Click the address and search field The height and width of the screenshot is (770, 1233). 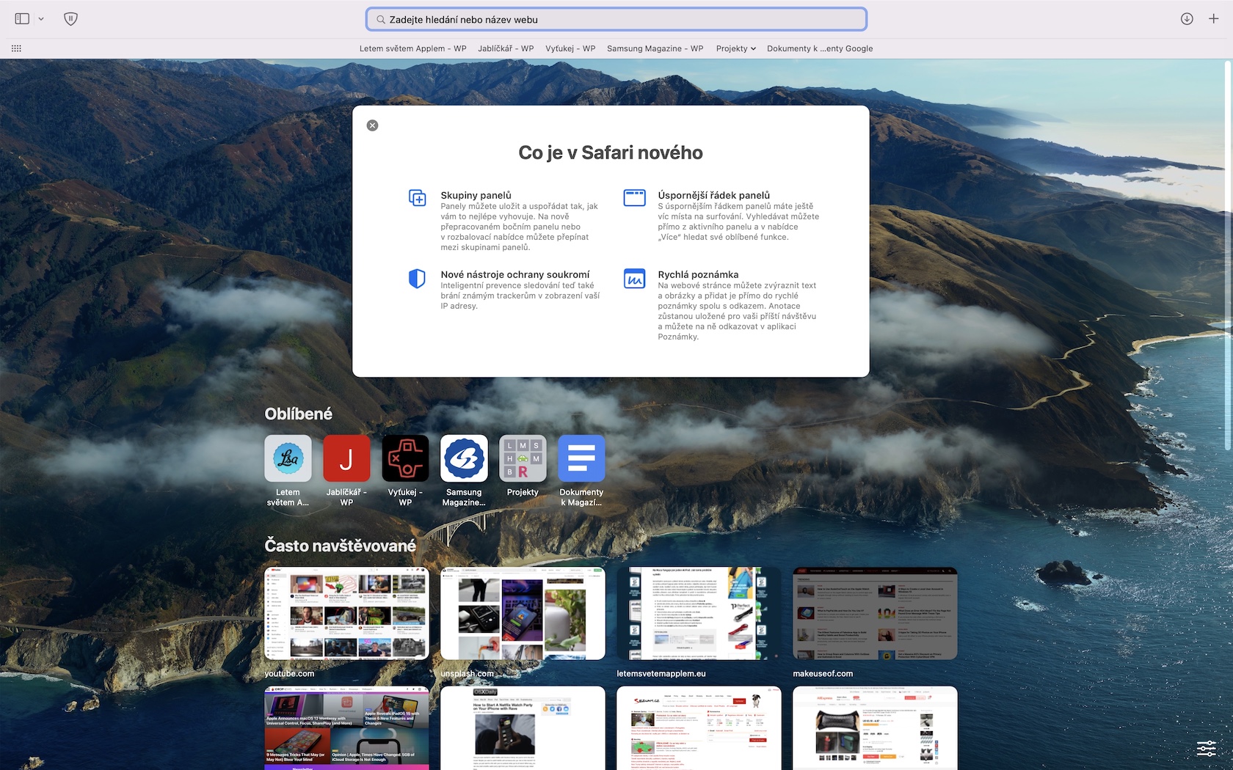point(616,19)
